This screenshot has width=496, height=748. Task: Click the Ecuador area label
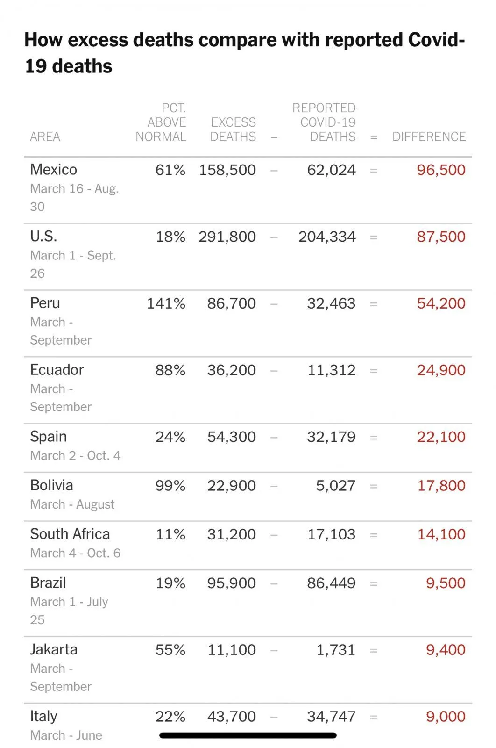(x=57, y=370)
